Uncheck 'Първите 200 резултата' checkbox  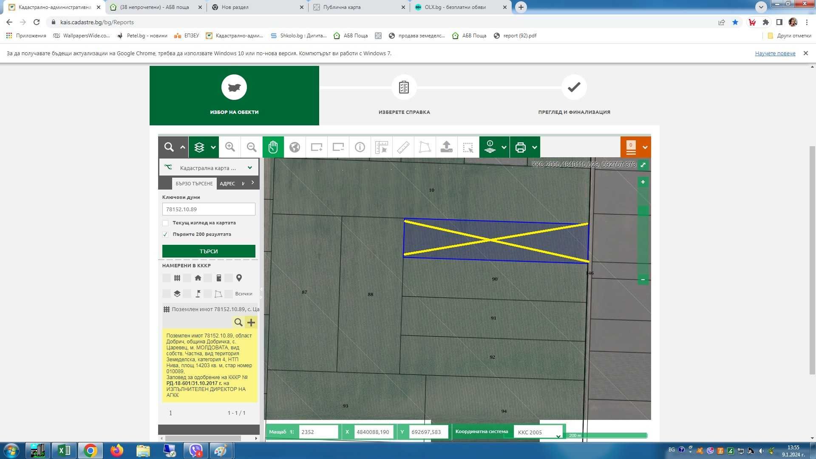(165, 235)
